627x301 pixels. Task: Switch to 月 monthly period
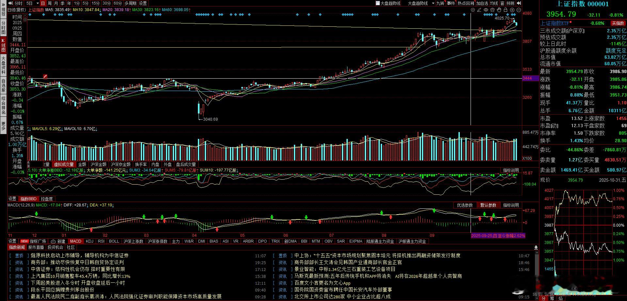pyautogui.click(x=56, y=3)
